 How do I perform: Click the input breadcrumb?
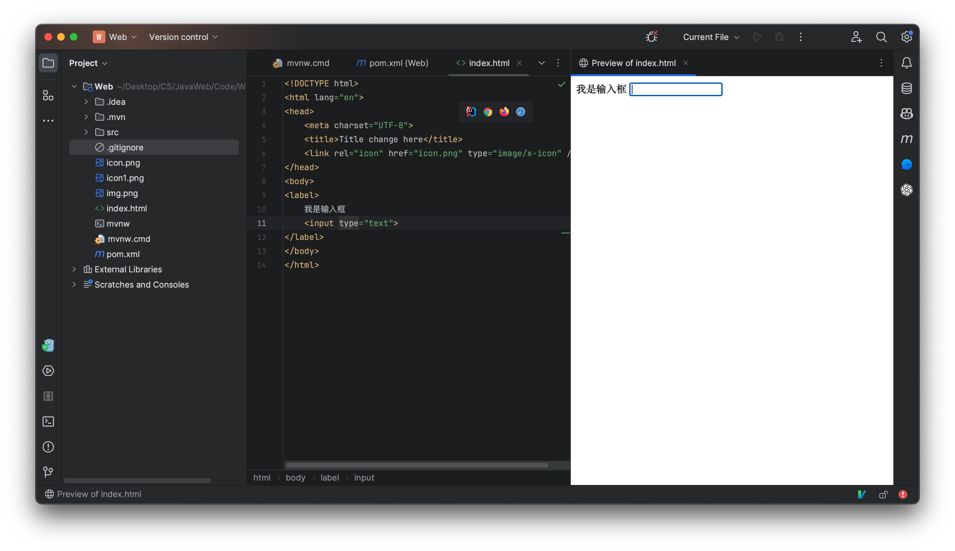tap(364, 478)
